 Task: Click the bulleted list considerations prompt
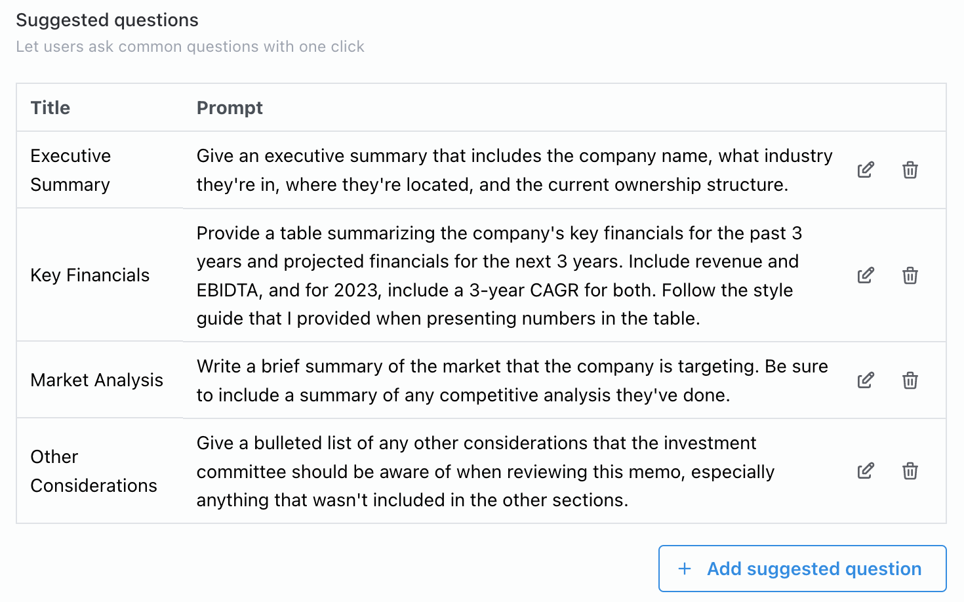(x=485, y=471)
